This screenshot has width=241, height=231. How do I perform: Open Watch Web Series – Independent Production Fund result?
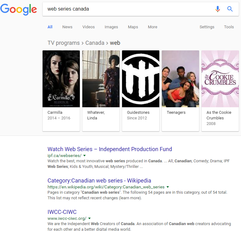point(110,149)
